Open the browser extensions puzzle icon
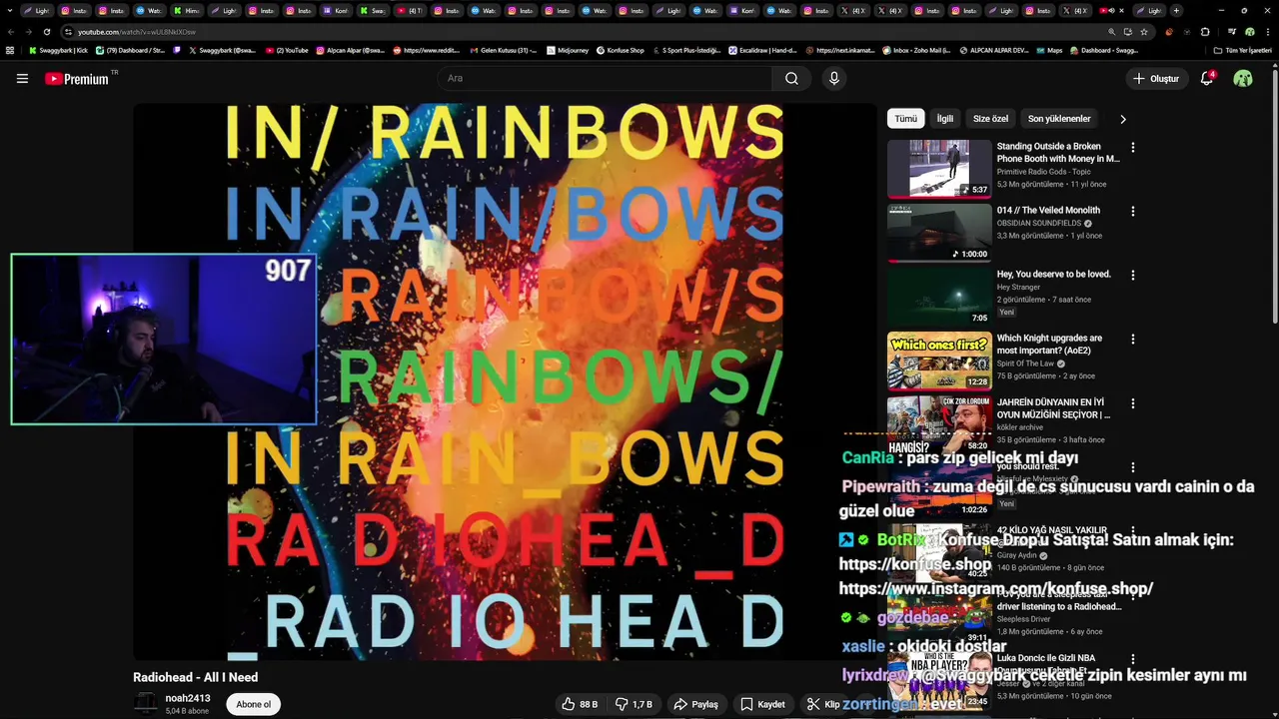Image resolution: width=1279 pixels, height=719 pixels. 1204,32
